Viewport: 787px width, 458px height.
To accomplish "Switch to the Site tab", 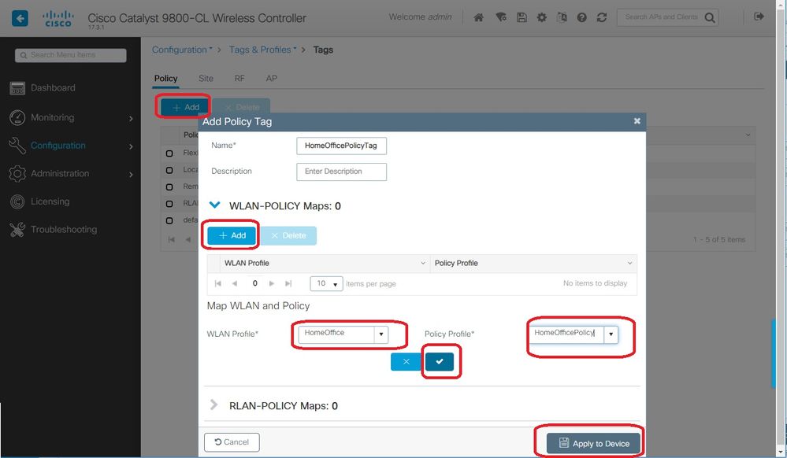I will (x=206, y=78).
